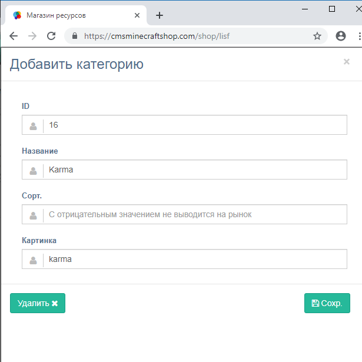Click the Название field with Karma
Viewport: 362px width, 362px height.
194,170
